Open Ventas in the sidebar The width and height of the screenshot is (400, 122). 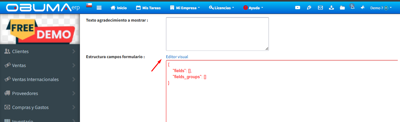40,65
